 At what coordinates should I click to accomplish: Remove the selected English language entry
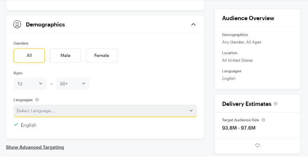click(25, 125)
